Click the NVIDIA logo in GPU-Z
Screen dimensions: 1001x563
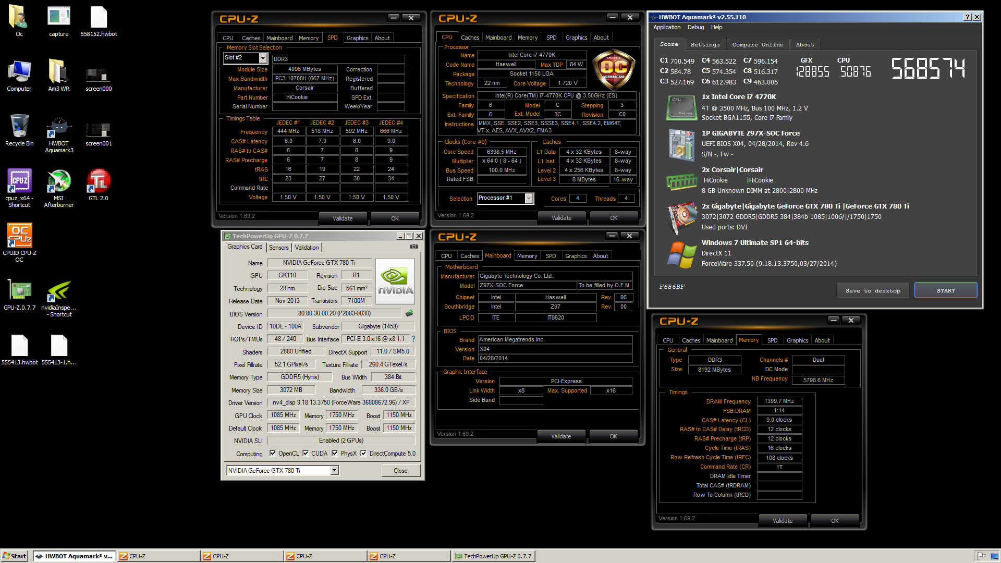[395, 281]
